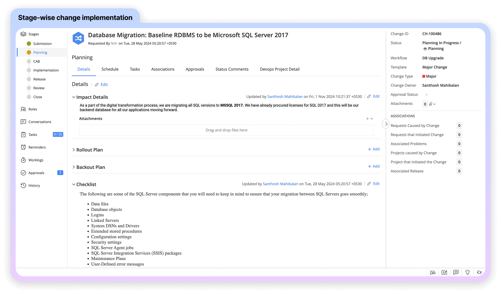Screen dimensions: 501x294
Task: Expand the Rollout Plan section
Action: (x=74, y=150)
